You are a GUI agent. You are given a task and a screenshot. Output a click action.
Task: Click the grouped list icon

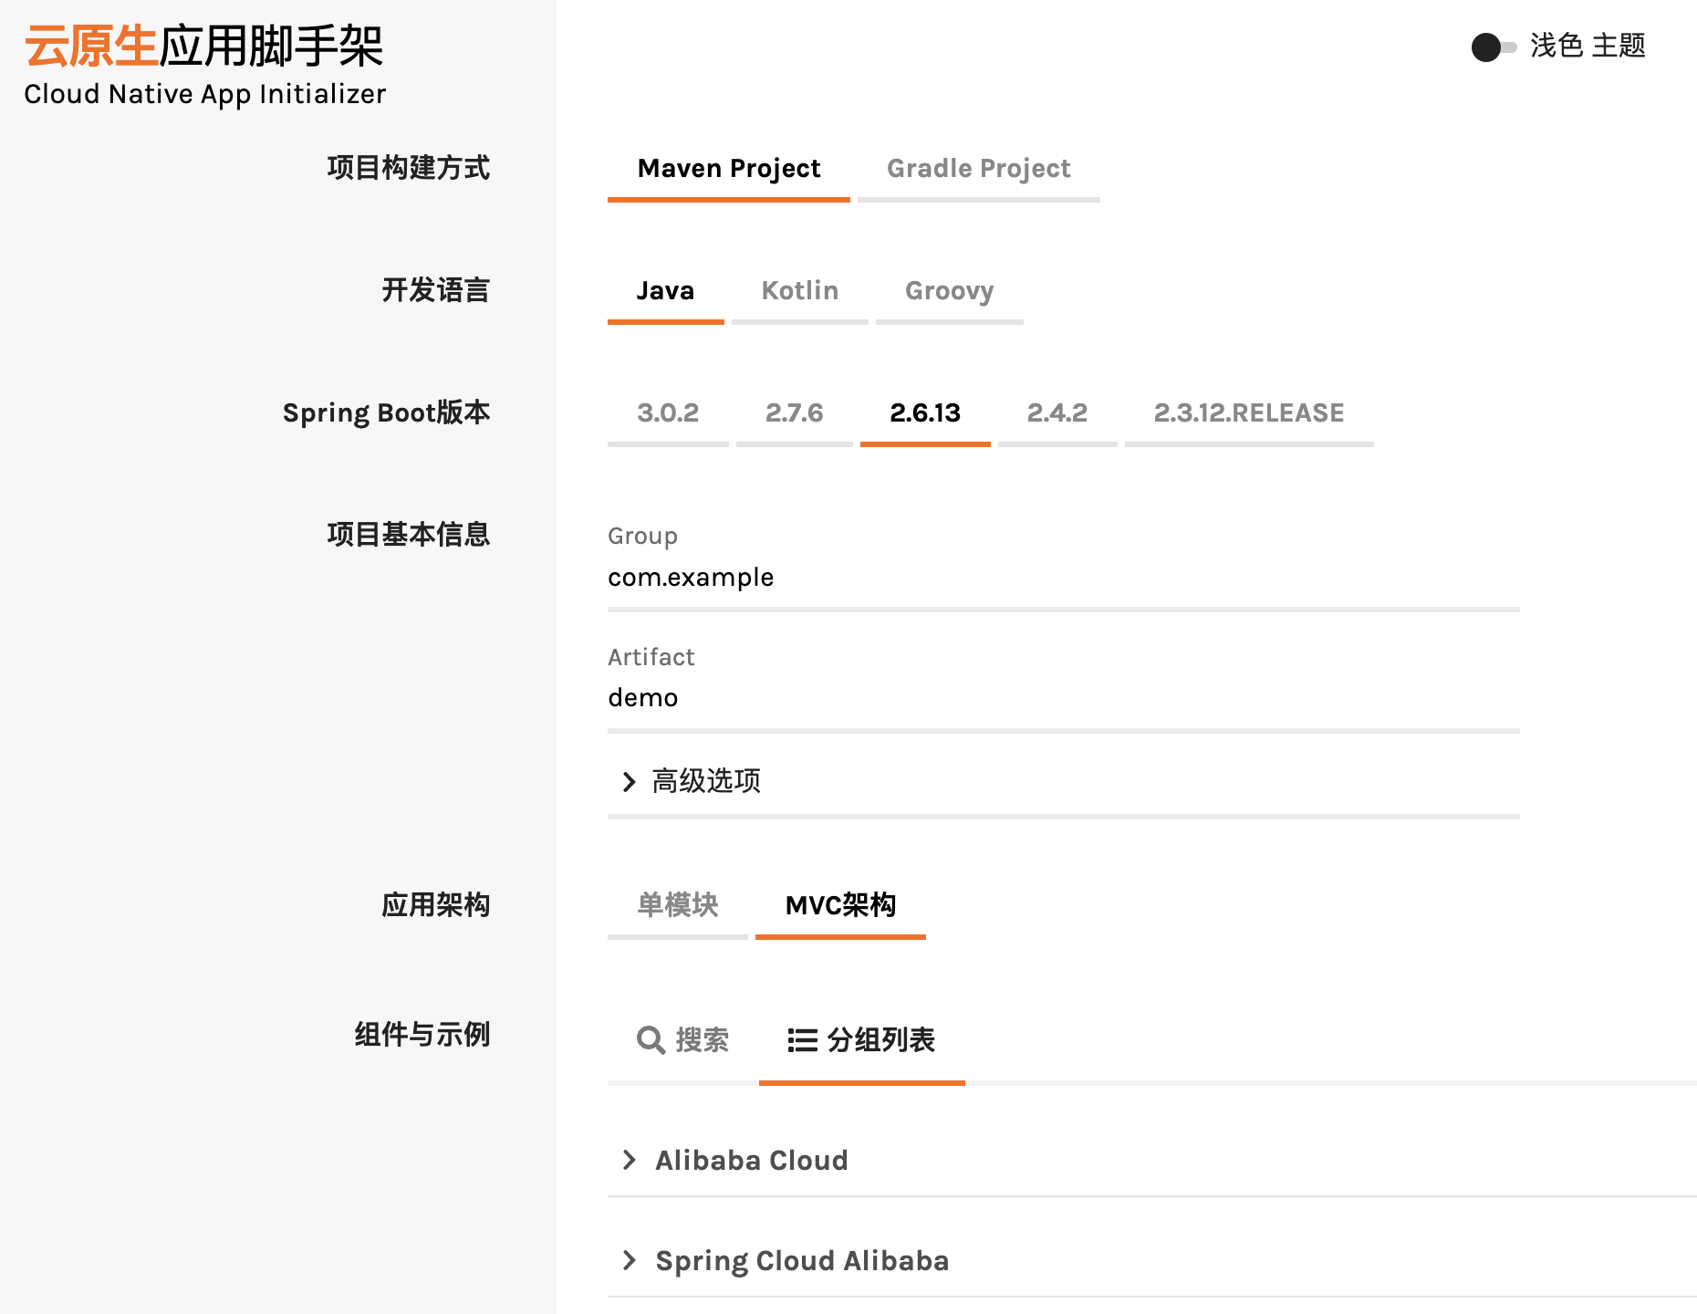coord(802,1040)
